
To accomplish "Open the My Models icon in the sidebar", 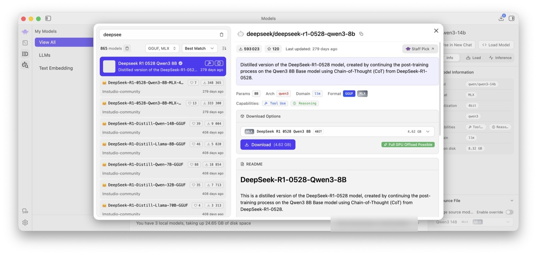I will pos(25,54).
